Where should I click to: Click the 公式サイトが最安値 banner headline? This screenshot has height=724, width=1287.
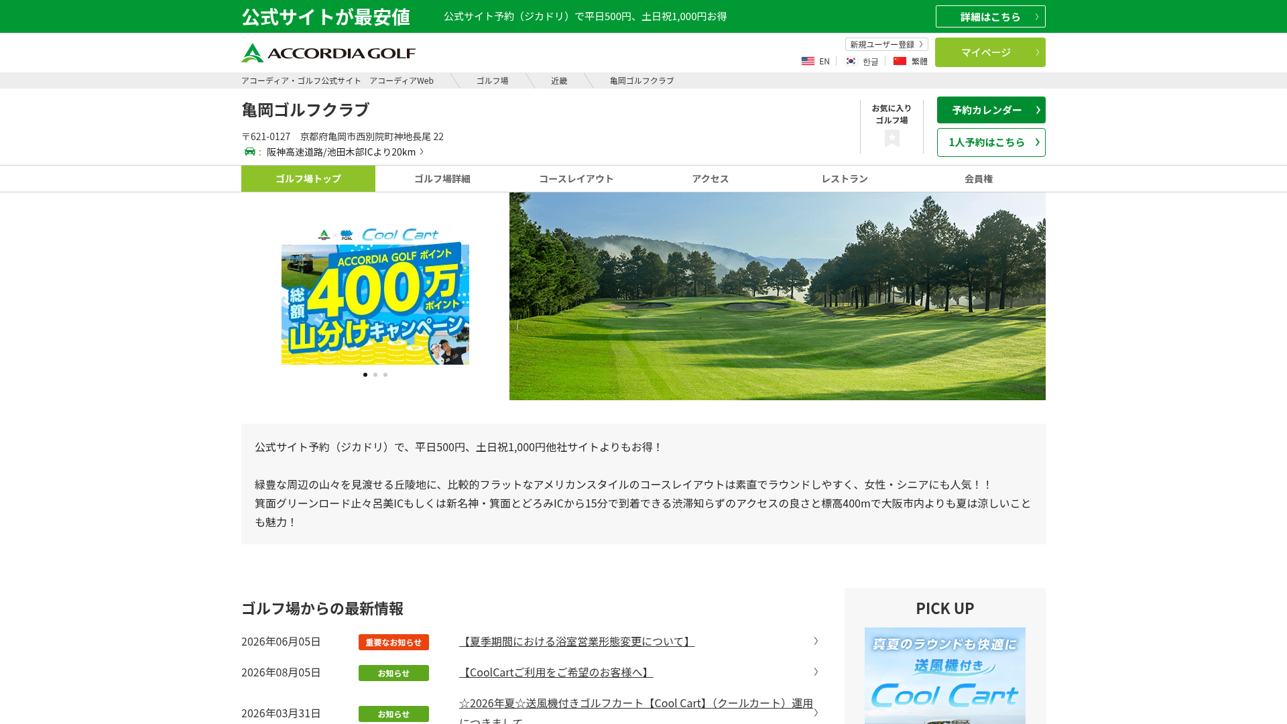[x=326, y=17]
